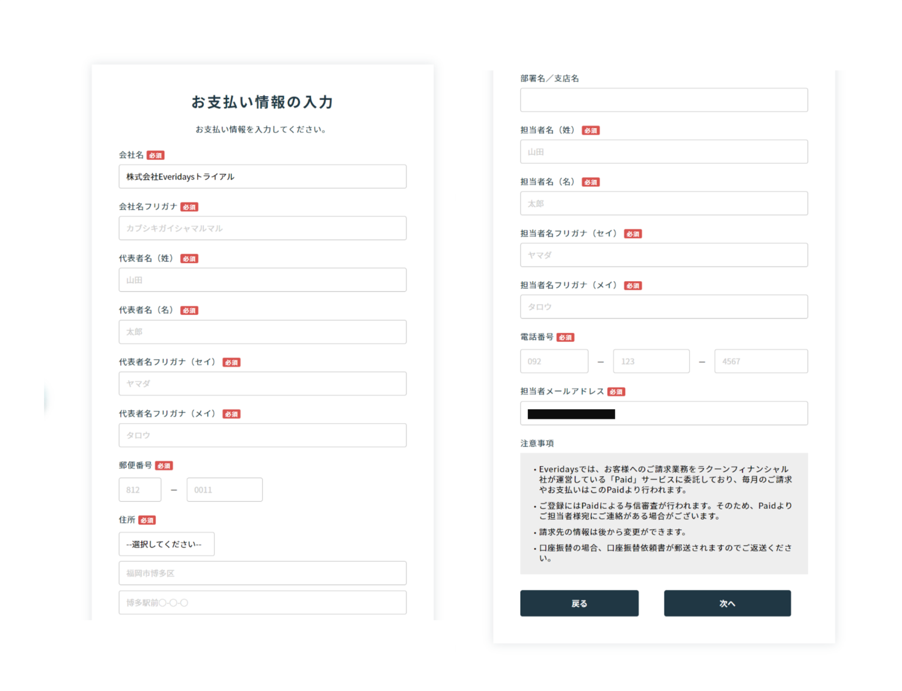The height and width of the screenshot is (691, 902).
Task: Open the 住所 prefecture dropdown
Action: tap(166, 544)
